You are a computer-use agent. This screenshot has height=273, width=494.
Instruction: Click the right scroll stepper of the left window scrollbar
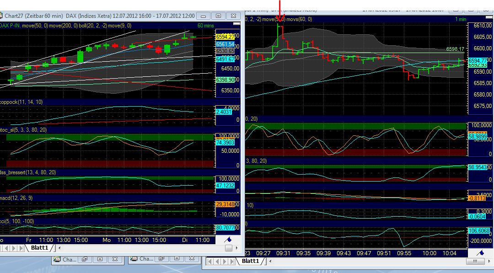click(236, 248)
